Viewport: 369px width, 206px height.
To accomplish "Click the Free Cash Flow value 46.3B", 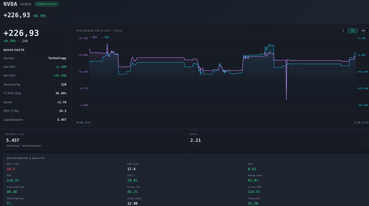I will 12,192.
